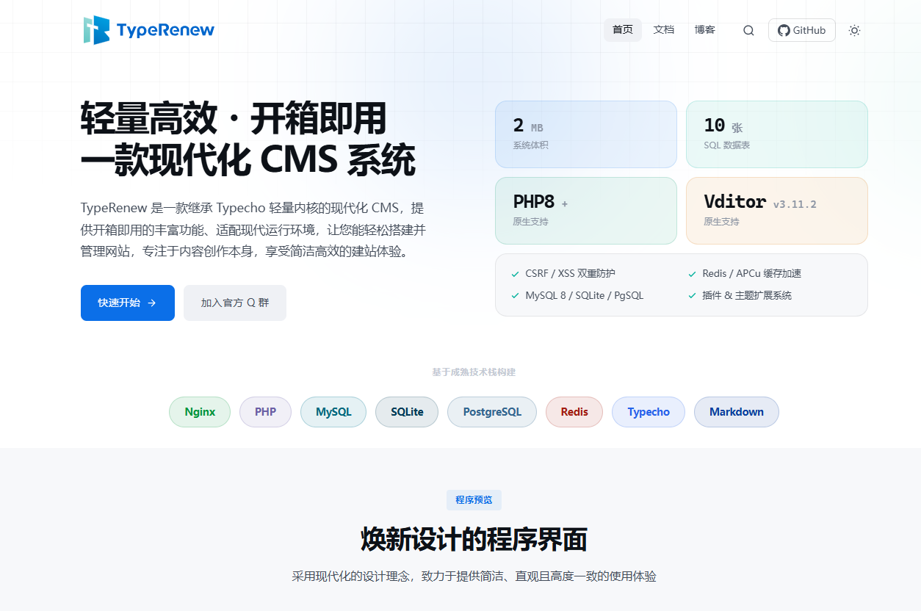Click the 轻量高效·开箱即用 main headline
Image resolution: width=921 pixels, height=611 pixels.
coord(234,118)
